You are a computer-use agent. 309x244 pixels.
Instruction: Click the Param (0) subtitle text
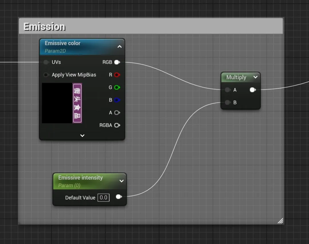(69, 185)
